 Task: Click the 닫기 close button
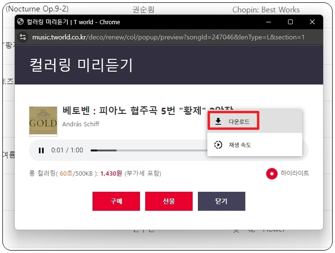(222, 201)
